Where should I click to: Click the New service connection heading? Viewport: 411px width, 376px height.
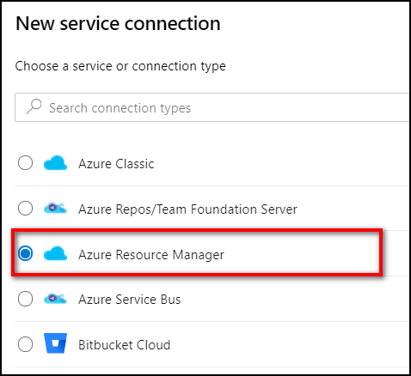[x=118, y=23]
